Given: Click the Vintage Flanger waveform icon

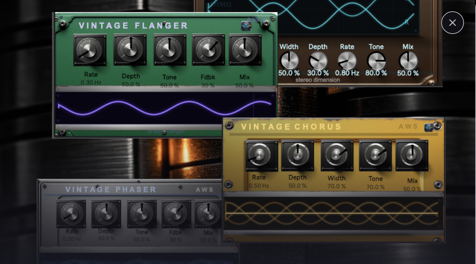Looking at the screenshot, I should 246,26.
